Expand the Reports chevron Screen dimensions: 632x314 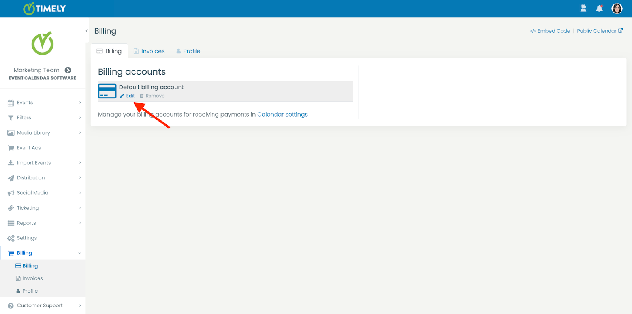(x=79, y=223)
